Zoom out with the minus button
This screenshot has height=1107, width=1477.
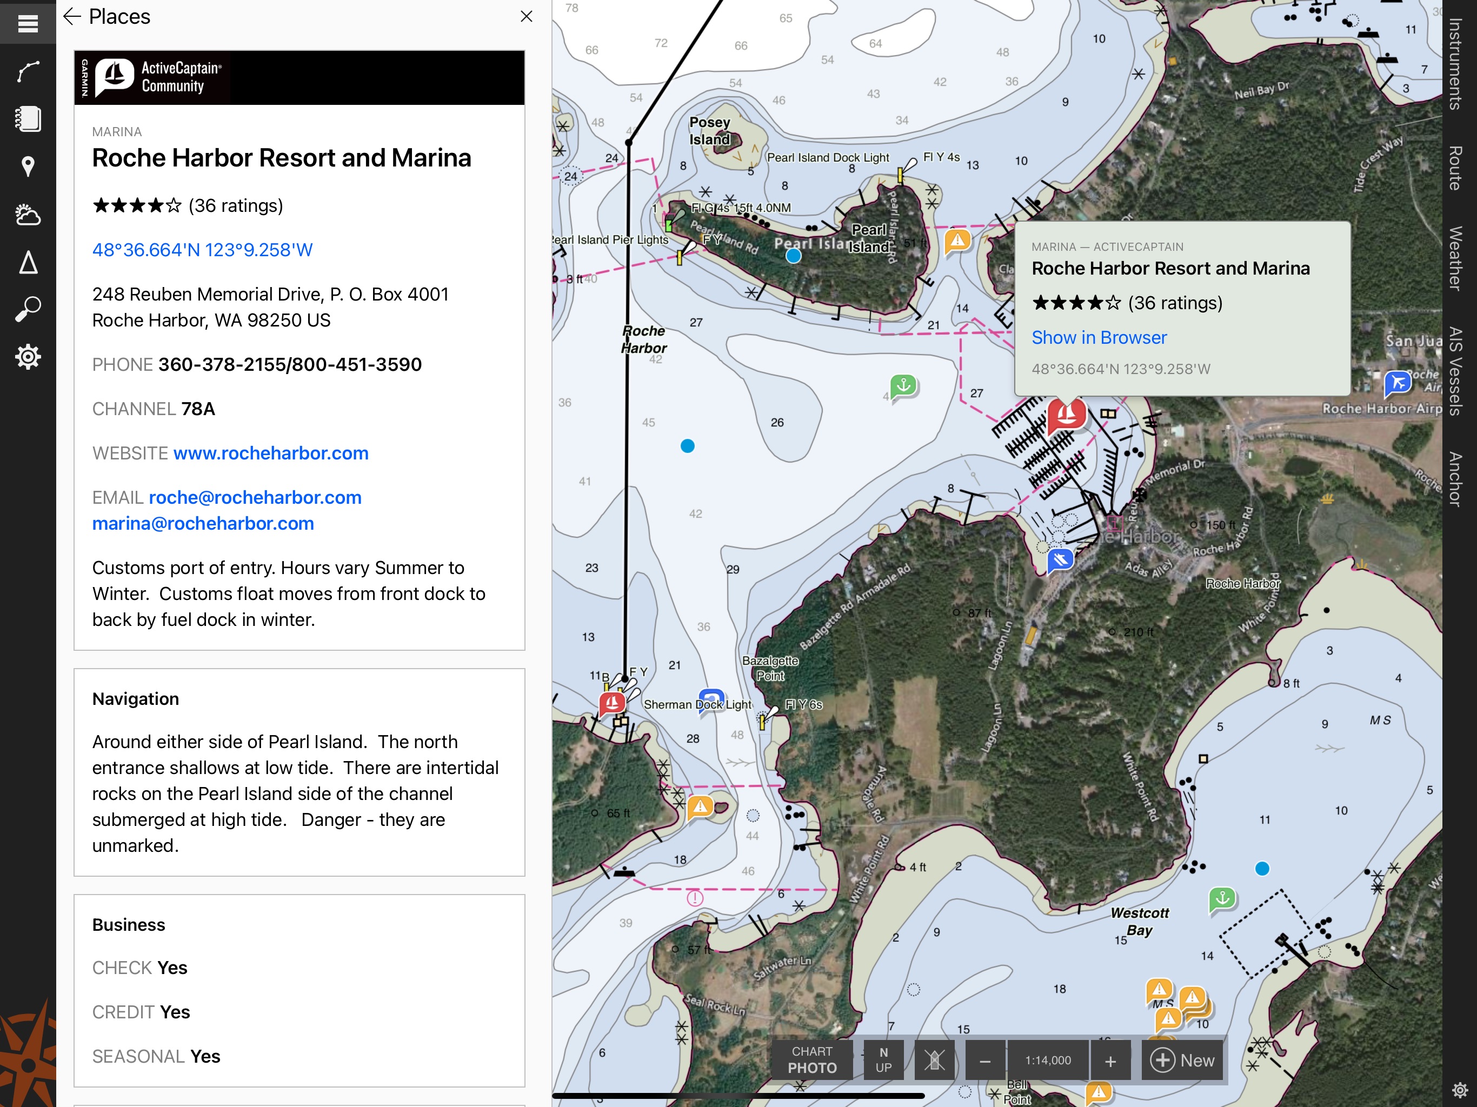point(985,1059)
